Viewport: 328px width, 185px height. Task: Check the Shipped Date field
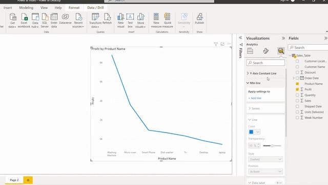click(x=297, y=106)
